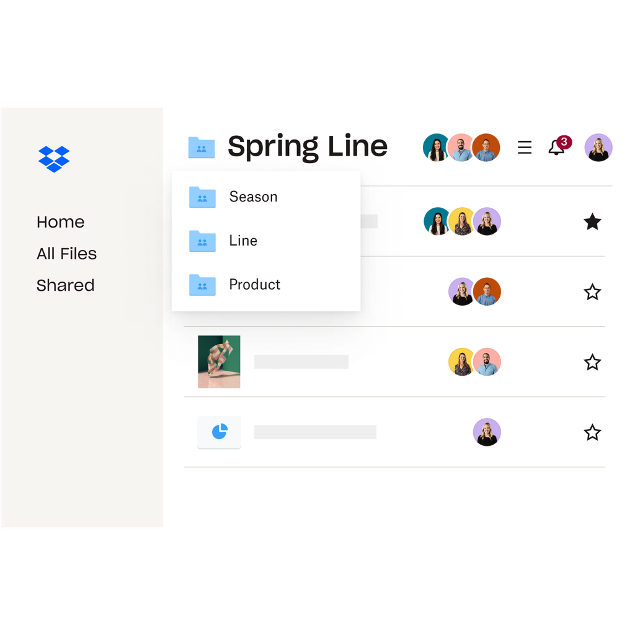The height and width of the screenshot is (635, 635).
Task: Select Line from the folder dropdown
Action: pyautogui.click(x=243, y=241)
